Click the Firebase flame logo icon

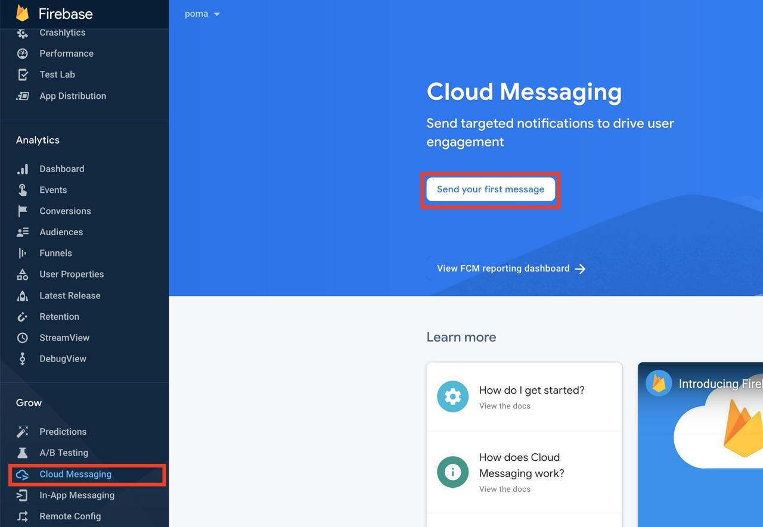pos(23,13)
